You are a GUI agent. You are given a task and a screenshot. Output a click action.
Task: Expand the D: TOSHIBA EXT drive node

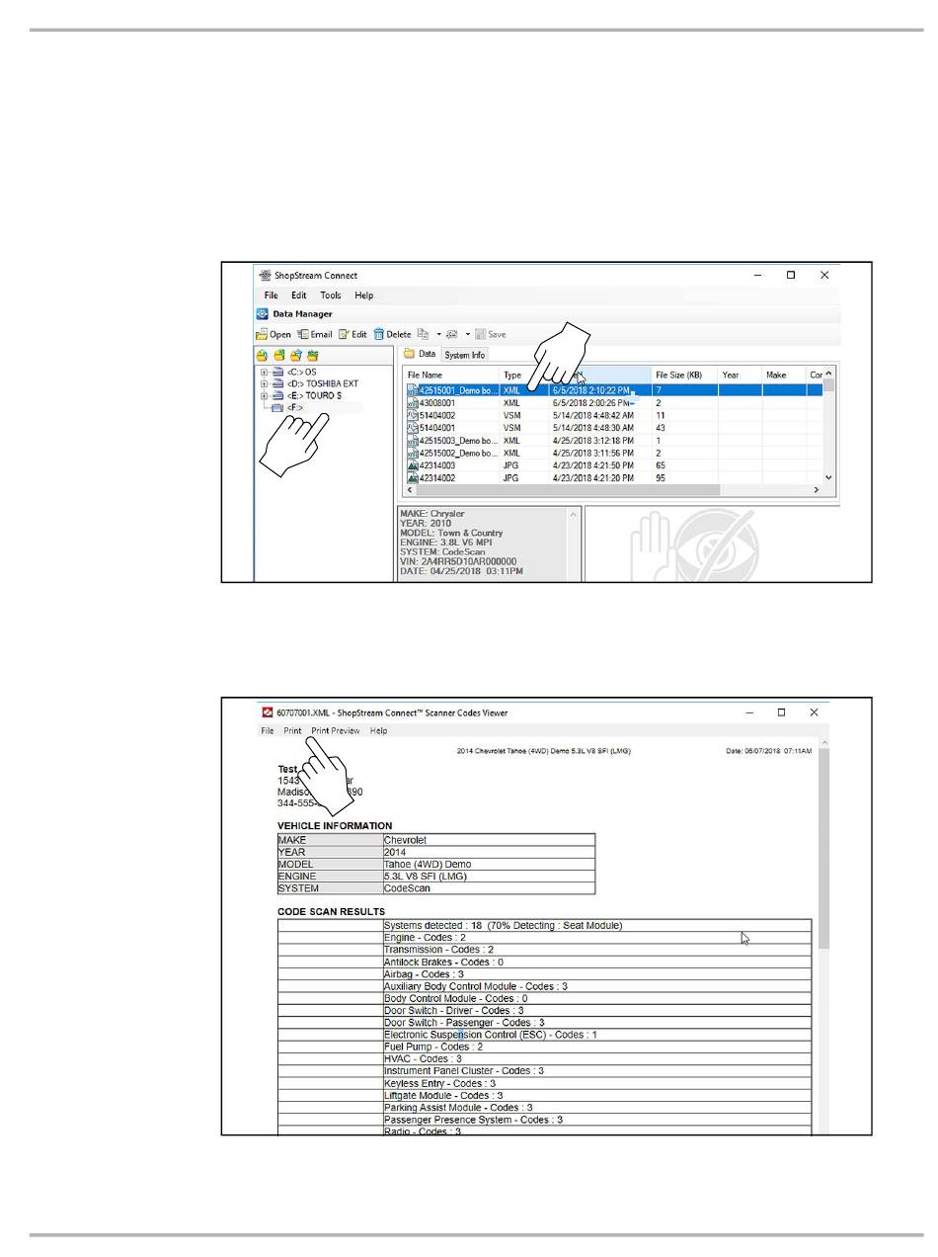click(265, 383)
